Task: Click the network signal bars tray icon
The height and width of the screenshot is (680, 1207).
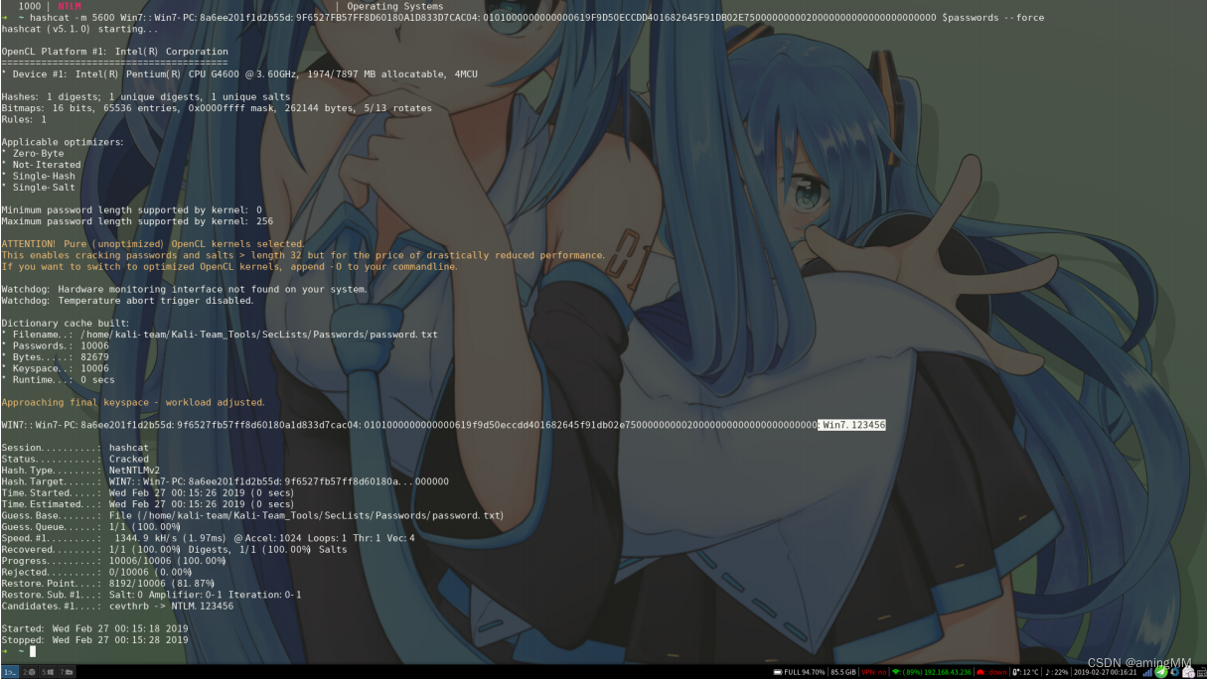Action: click(x=1145, y=672)
